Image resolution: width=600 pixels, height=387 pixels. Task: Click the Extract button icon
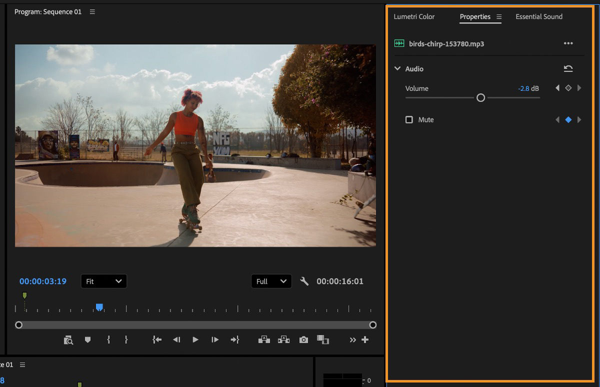(x=283, y=340)
